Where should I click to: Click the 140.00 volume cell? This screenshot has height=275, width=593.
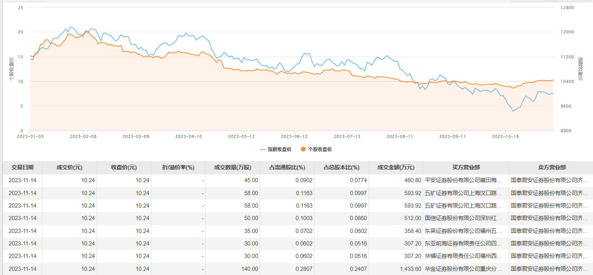pos(233,269)
